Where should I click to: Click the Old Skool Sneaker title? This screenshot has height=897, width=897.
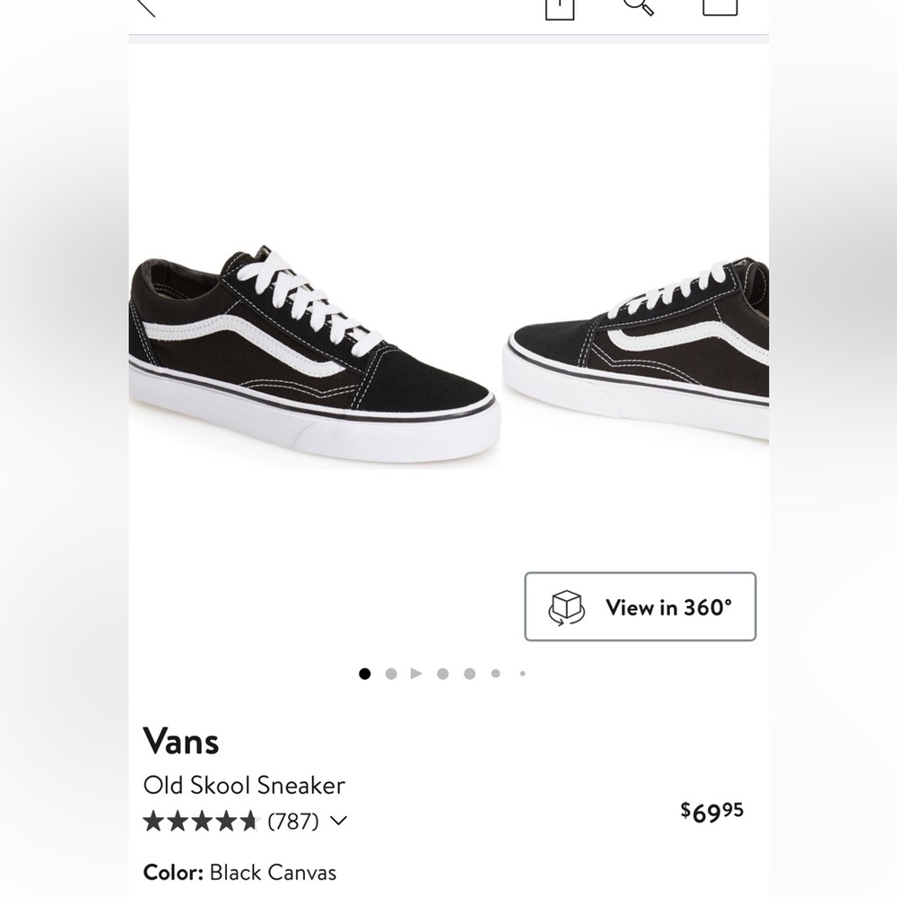click(244, 785)
